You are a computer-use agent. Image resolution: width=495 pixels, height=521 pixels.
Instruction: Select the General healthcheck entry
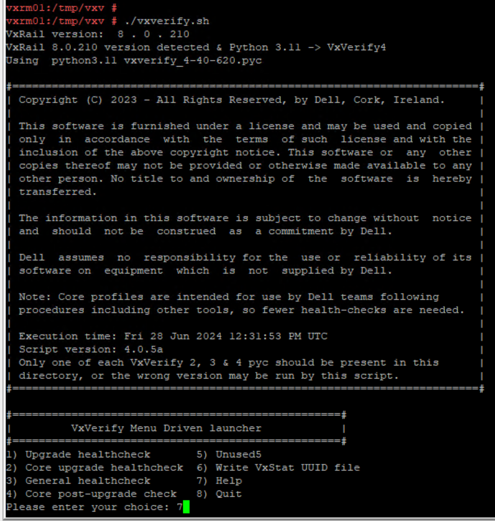[78, 481]
